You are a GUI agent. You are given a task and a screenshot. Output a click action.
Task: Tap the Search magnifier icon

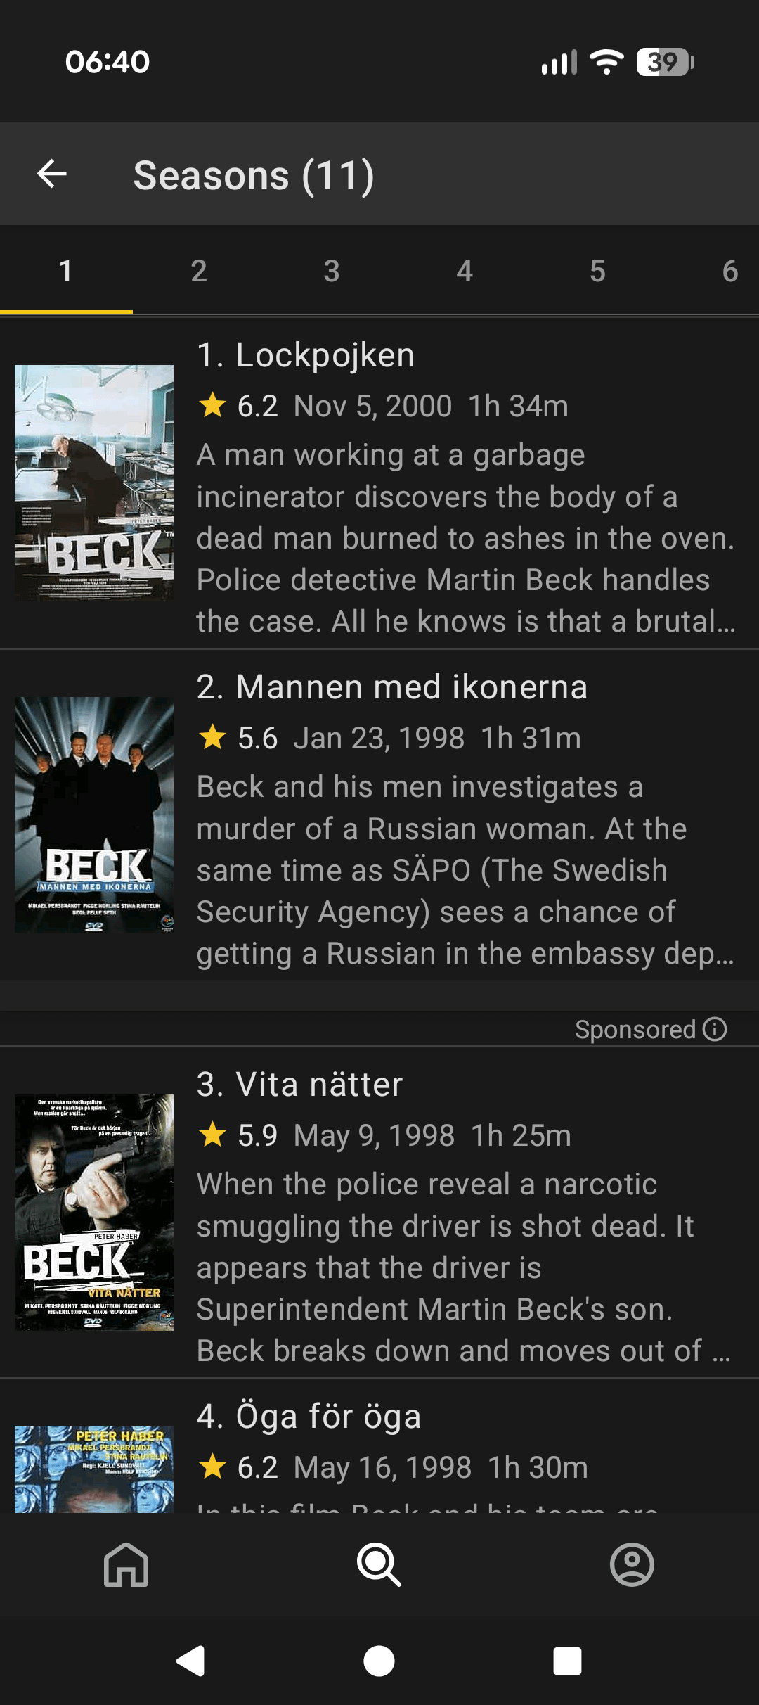[379, 1564]
